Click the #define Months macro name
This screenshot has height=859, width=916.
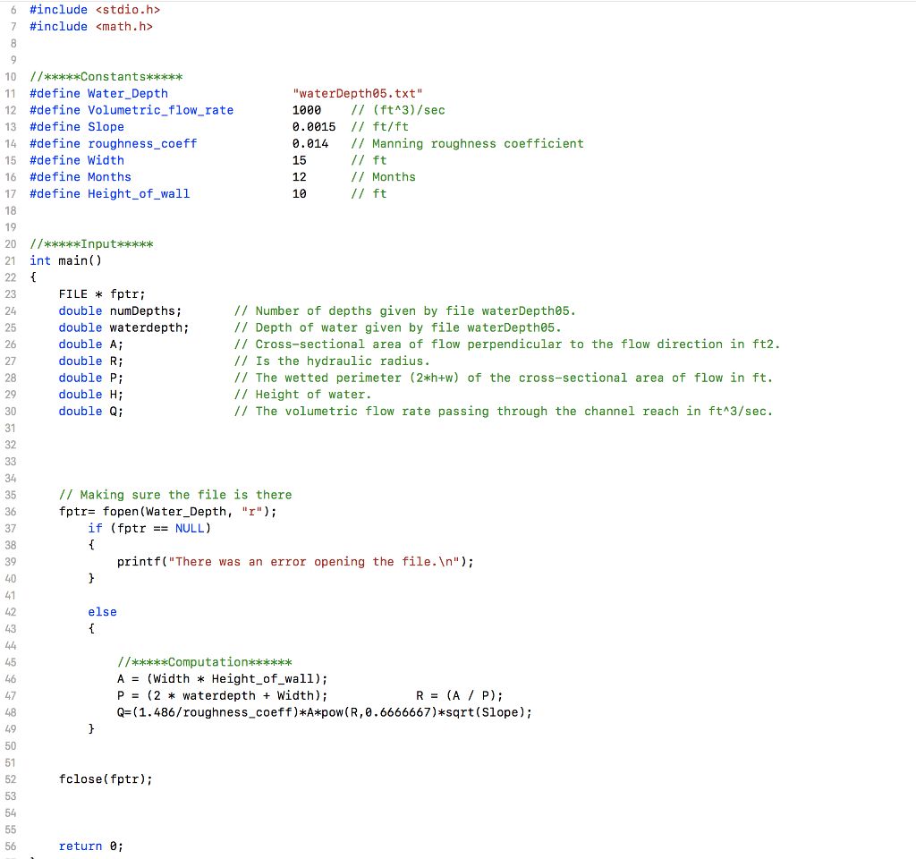click(109, 177)
